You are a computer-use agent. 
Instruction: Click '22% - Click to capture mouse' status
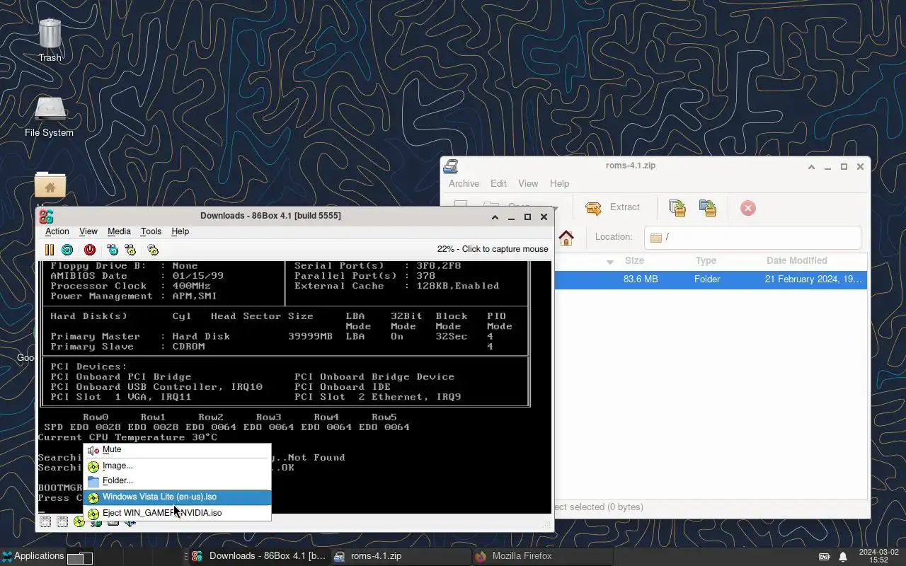pos(493,249)
